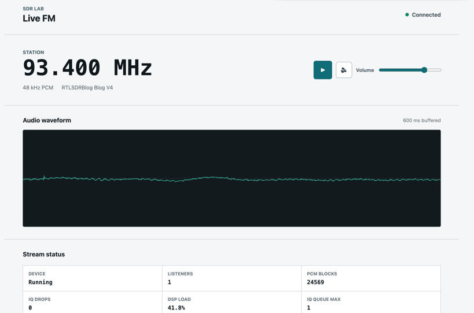Click the green Connected status dot
This screenshot has width=474, height=313.
click(x=407, y=15)
